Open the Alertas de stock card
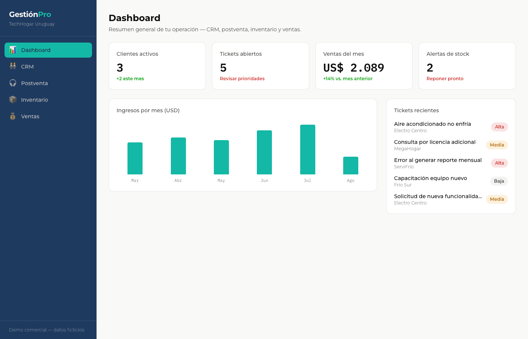Viewport: 528px width, 339px height. point(467,66)
